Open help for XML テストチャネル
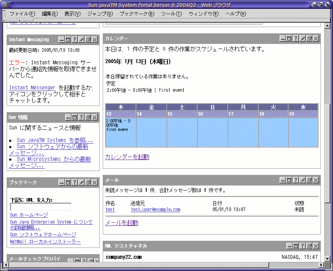 tap(302, 246)
